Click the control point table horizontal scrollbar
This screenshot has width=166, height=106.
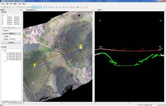(9, 27)
